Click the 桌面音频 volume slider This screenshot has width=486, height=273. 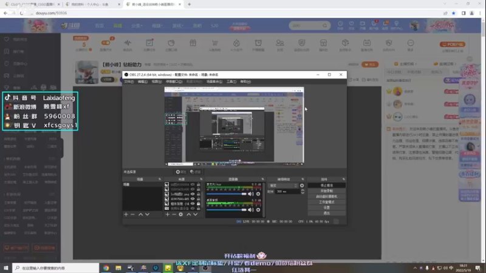point(226,210)
